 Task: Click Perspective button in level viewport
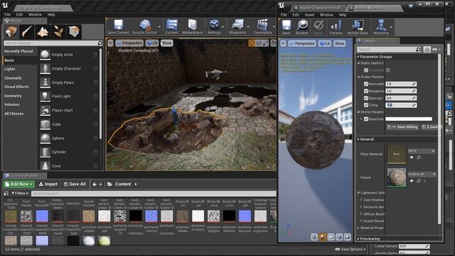click(x=129, y=43)
